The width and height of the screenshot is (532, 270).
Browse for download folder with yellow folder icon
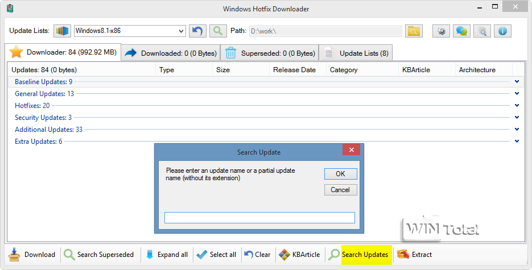point(414,31)
